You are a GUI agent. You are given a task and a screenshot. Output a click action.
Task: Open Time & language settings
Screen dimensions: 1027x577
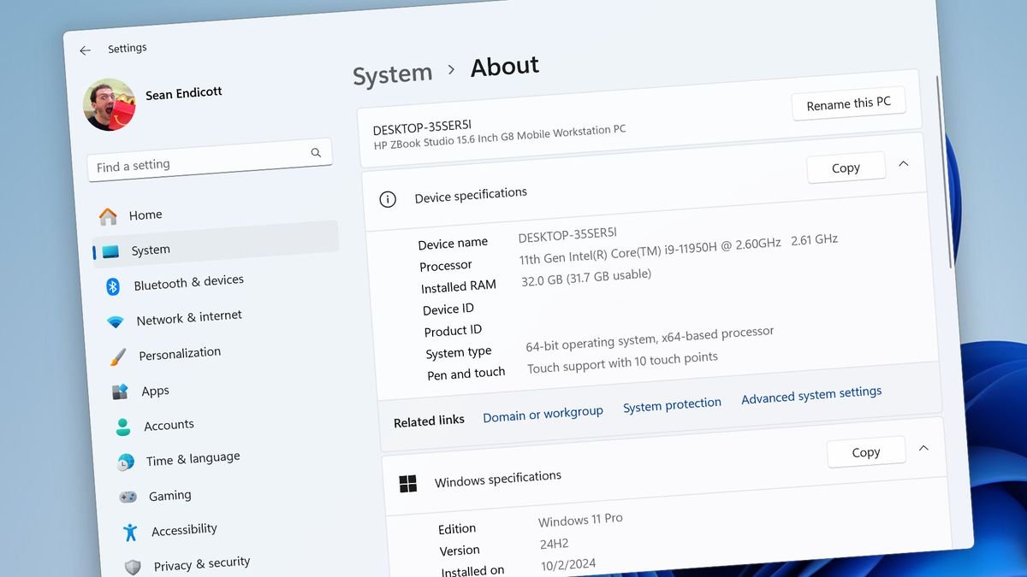(193, 459)
